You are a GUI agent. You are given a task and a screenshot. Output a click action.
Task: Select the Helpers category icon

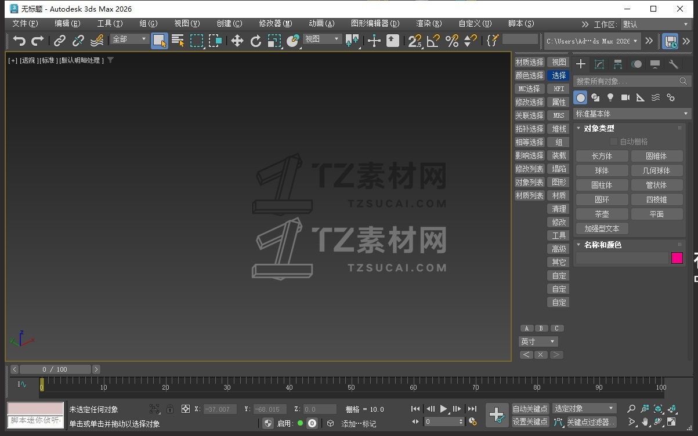641,97
